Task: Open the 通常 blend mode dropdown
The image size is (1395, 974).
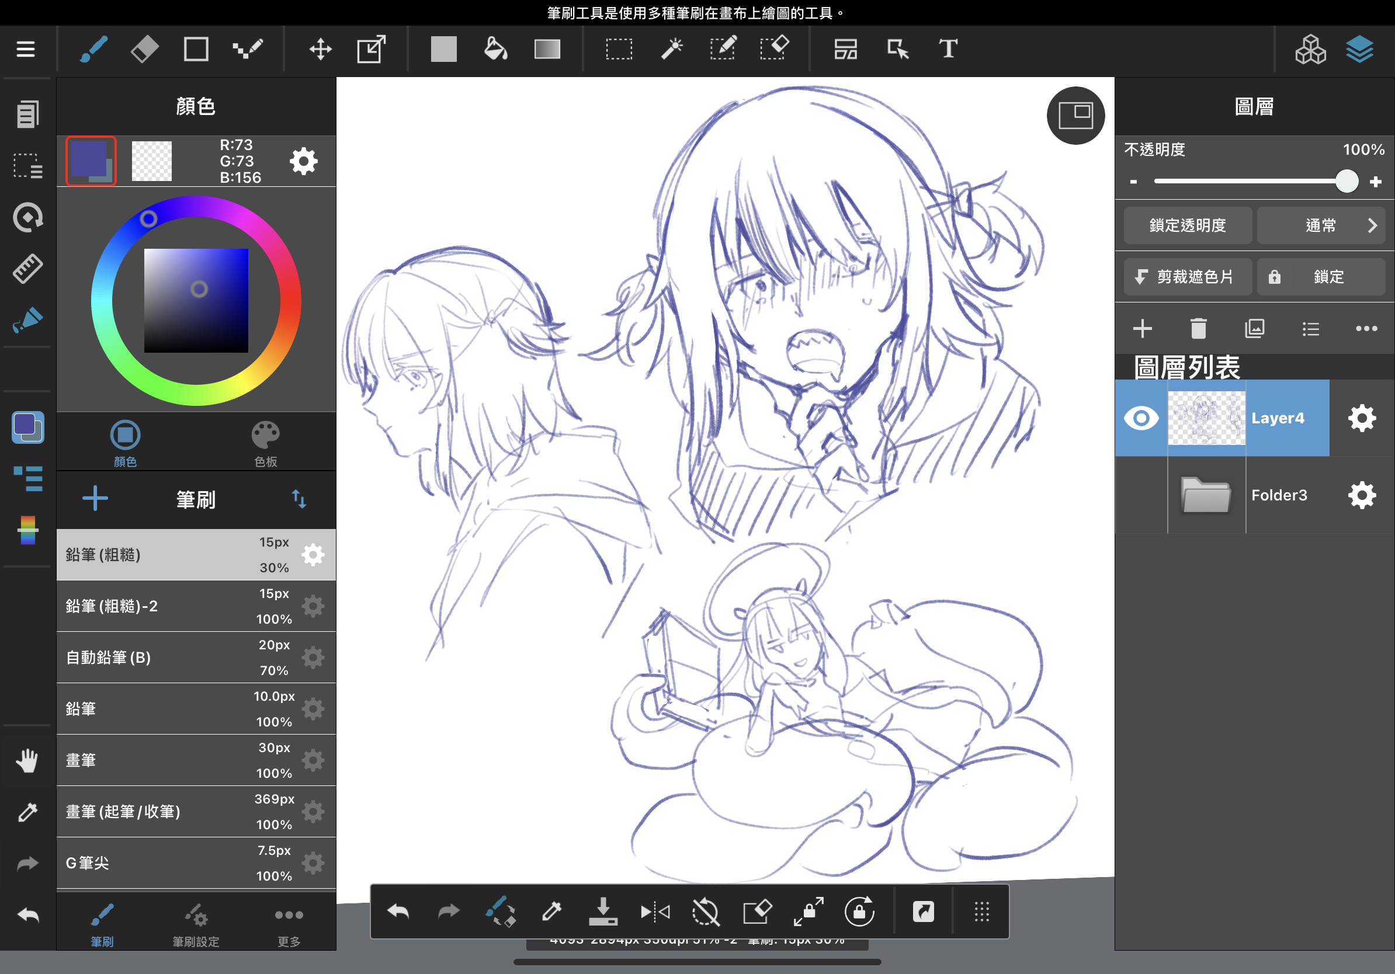Action: 1320,225
